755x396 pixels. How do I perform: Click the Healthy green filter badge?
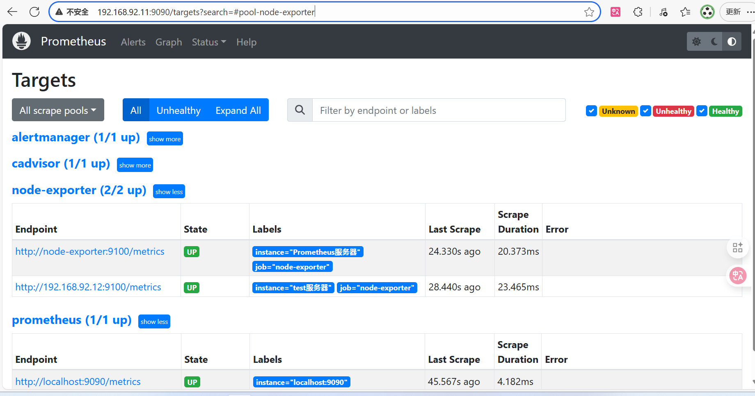coord(725,111)
